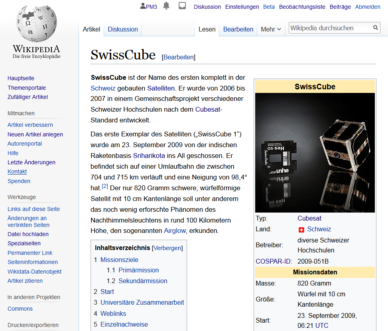Jump to section 3 Universitäre Zusammenarbeit
The height and width of the screenshot is (331, 388).
[142, 302]
